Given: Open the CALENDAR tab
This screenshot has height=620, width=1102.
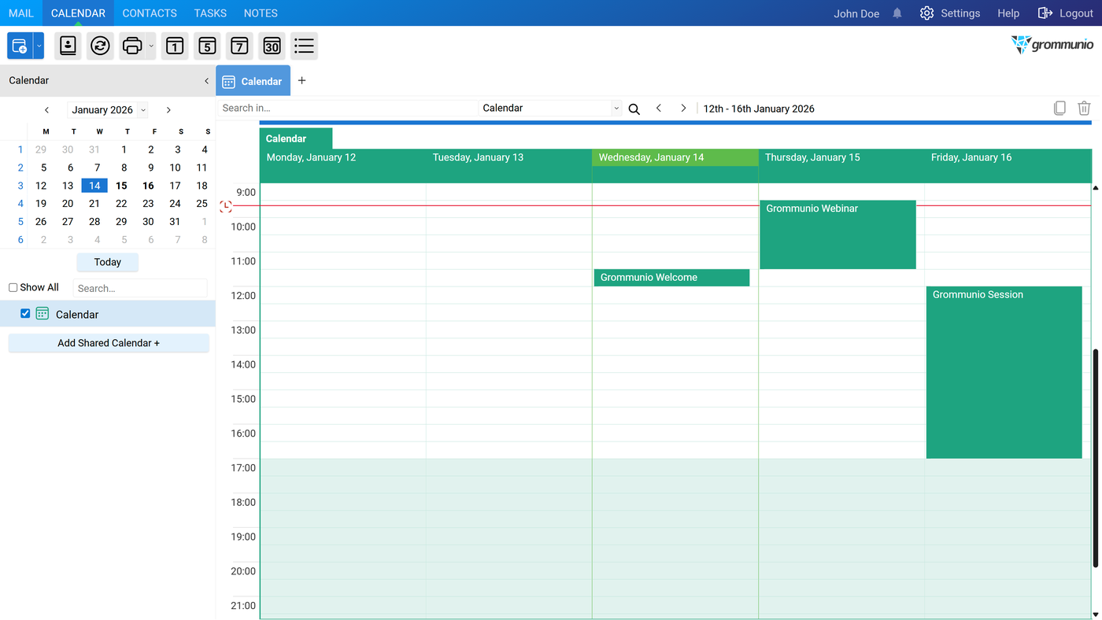Looking at the screenshot, I should pyautogui.click(x=78, y=13).
